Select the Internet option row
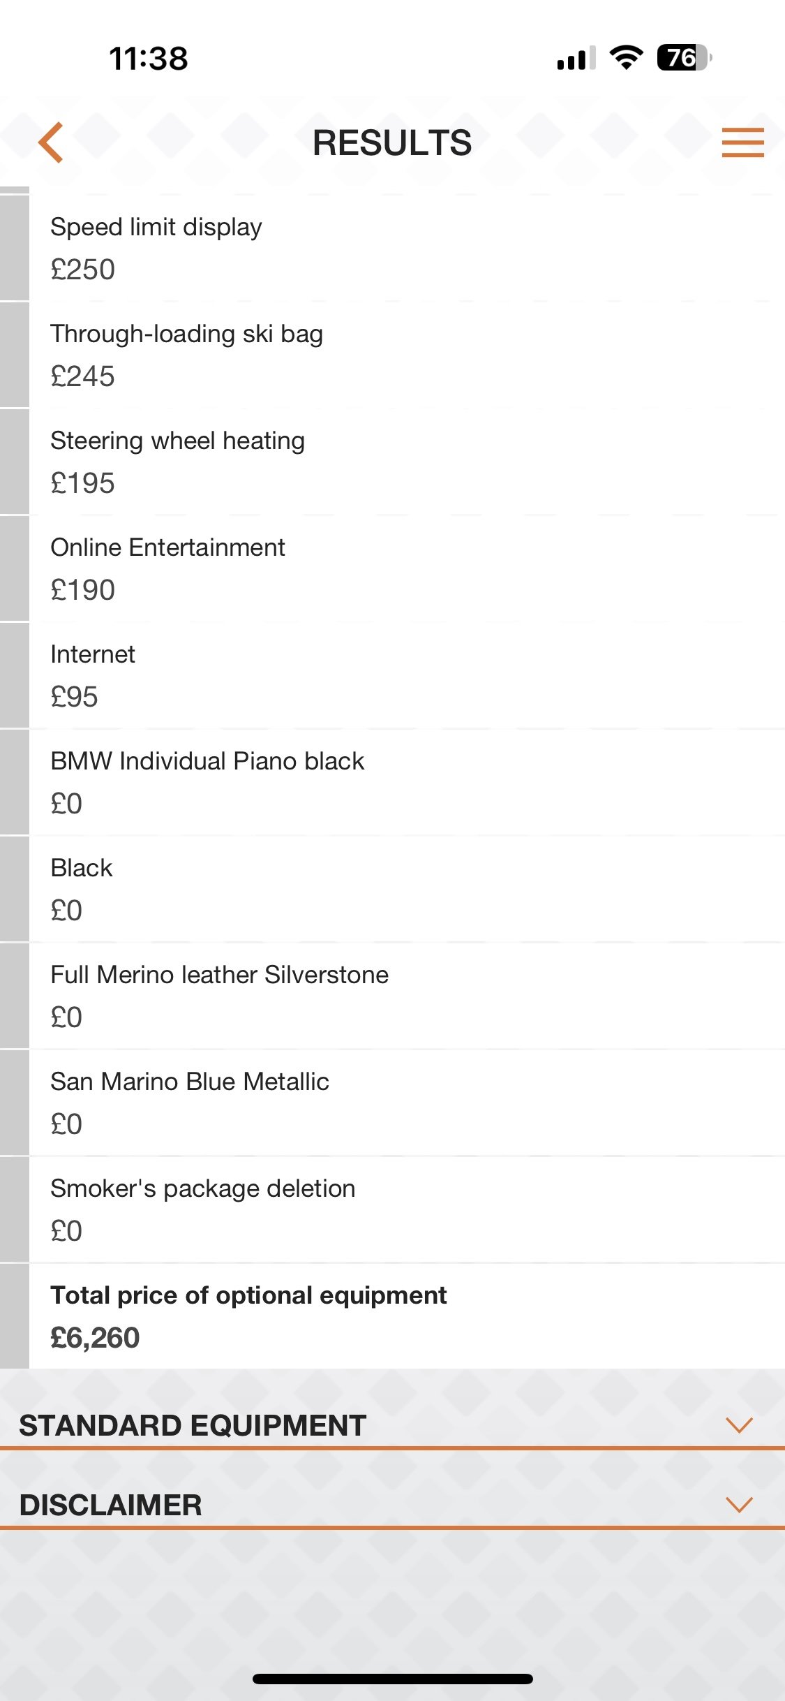This screenshot has width=785, height=1701. [x=94, y=675]
